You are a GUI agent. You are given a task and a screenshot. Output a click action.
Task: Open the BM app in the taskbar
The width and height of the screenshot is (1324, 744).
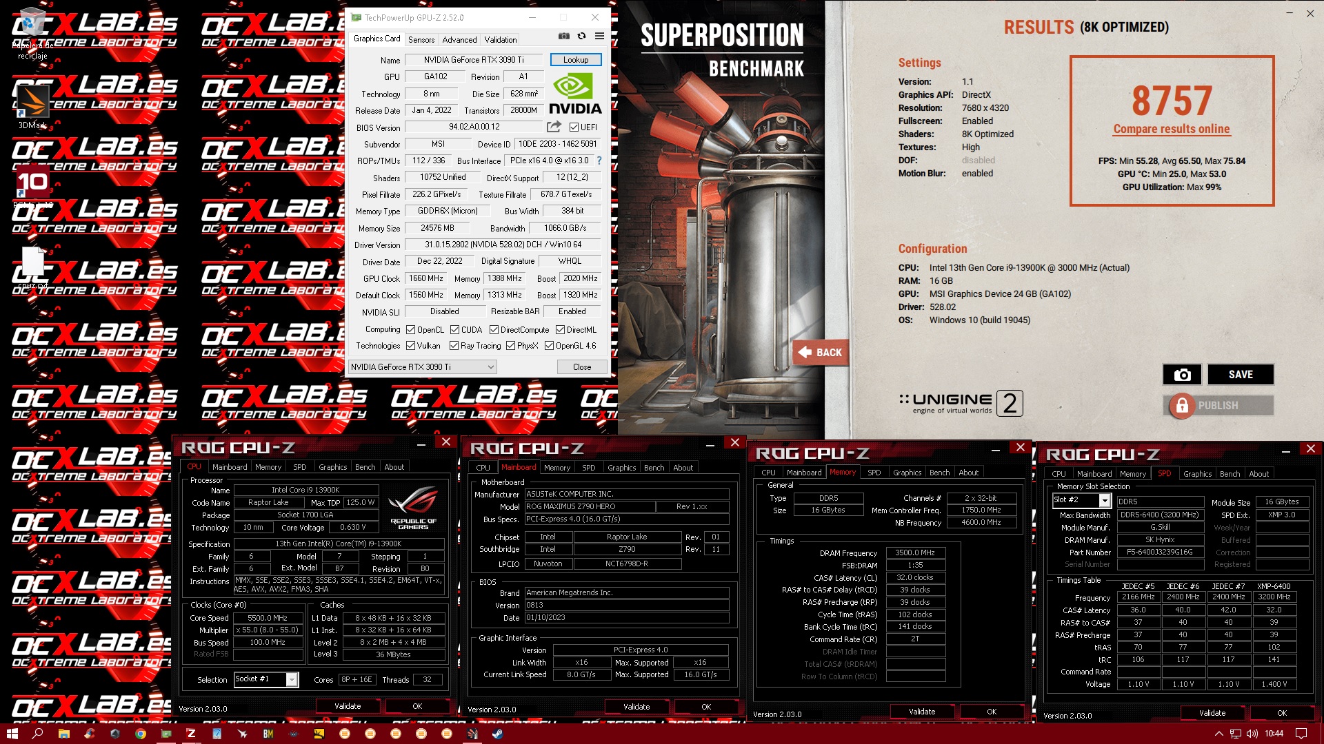(x=268, y=734)
